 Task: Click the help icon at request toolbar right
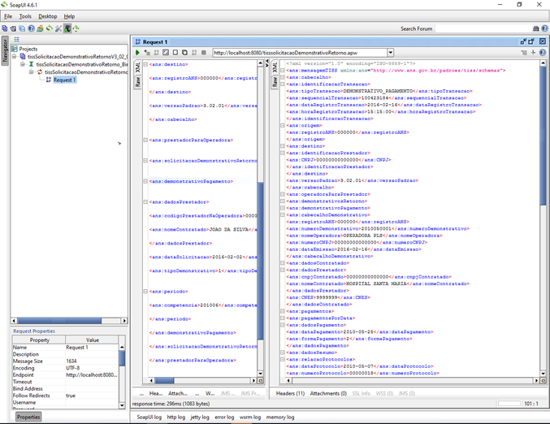click(542, 53)
